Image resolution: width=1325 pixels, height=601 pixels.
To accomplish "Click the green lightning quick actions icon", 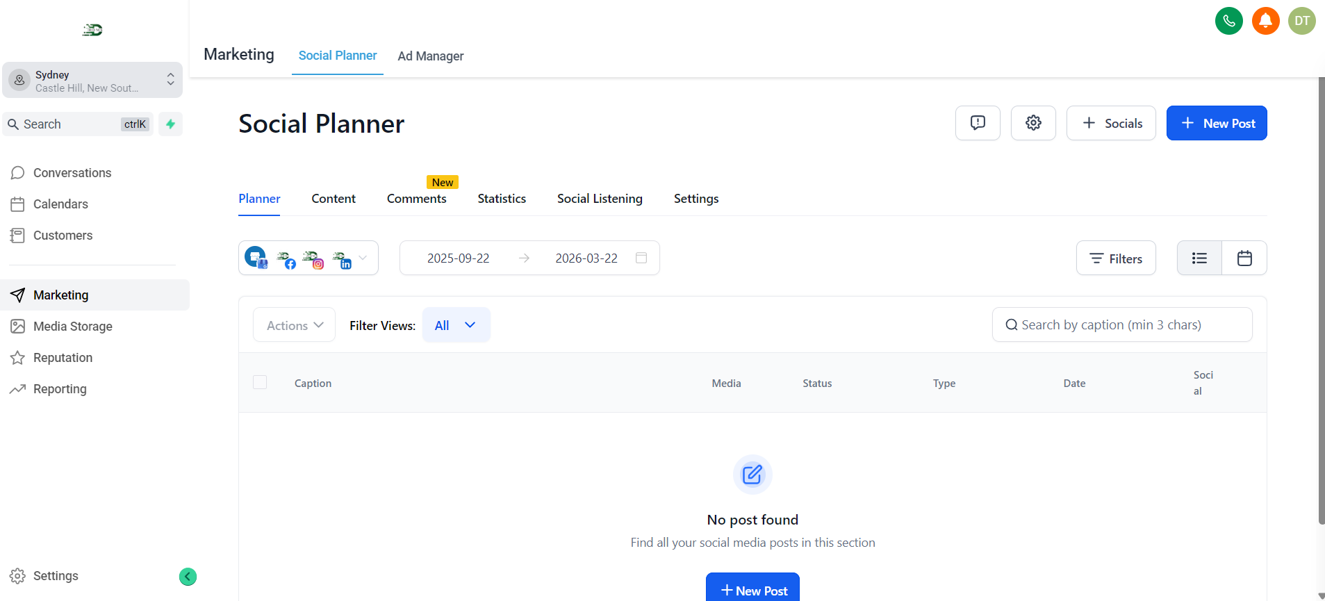I will point(170,124).
